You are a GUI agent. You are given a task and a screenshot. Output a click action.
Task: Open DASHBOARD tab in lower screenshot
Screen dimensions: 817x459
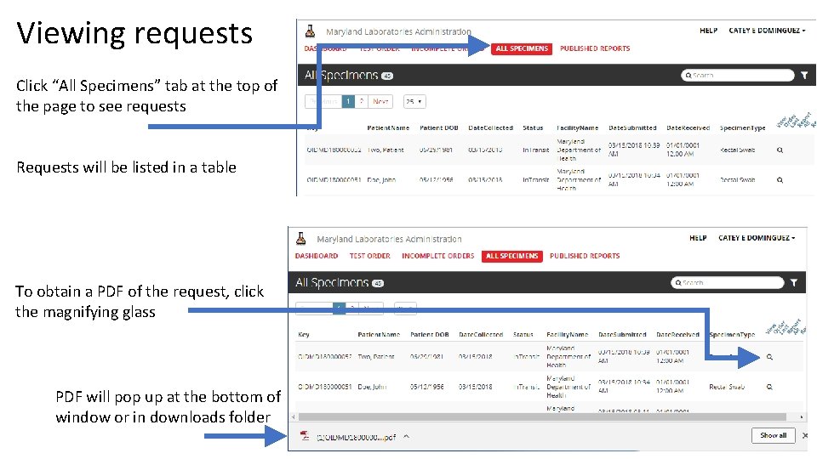coord(317,256)
